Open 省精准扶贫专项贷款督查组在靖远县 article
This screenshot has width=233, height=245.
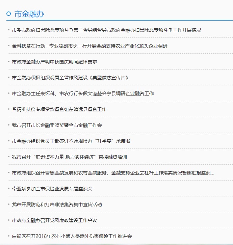(x=59, y=109)
